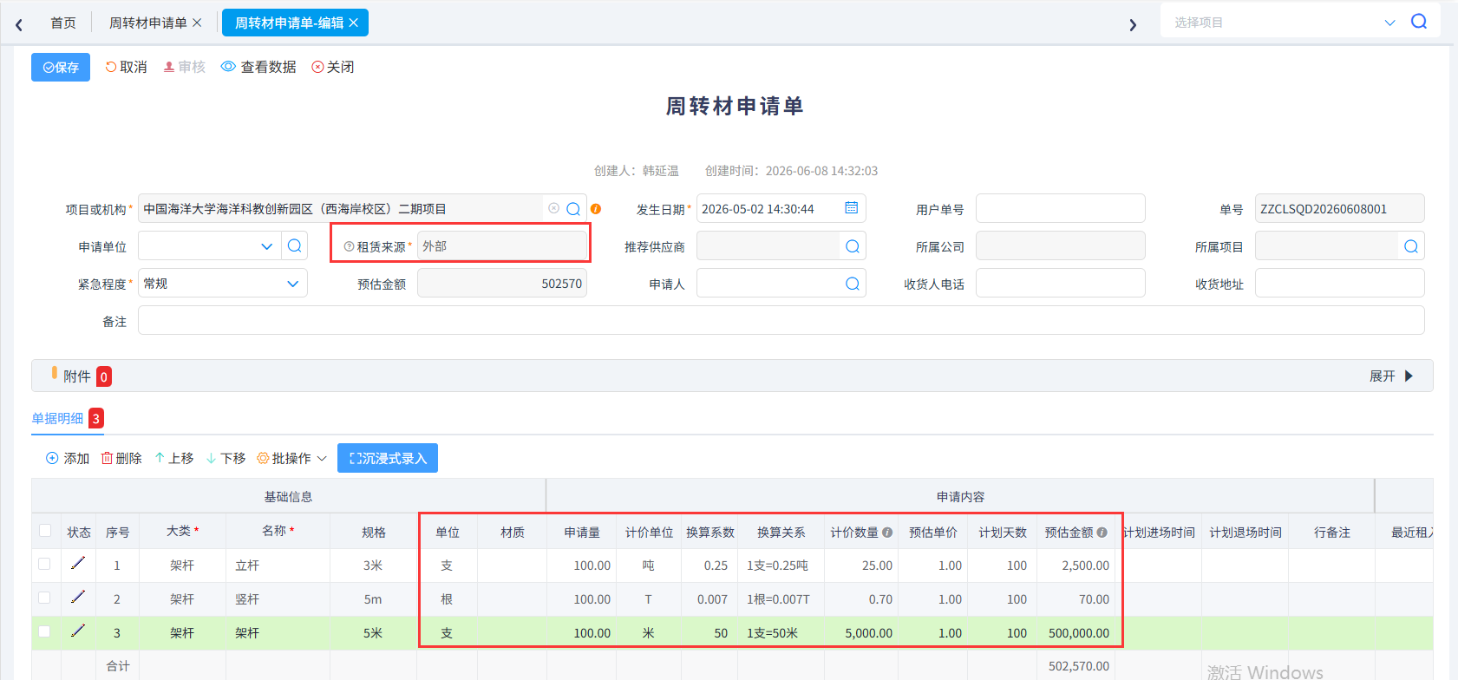Click into the 用户单号 input field
The image size is (1458, 680).
point(1060,208)
